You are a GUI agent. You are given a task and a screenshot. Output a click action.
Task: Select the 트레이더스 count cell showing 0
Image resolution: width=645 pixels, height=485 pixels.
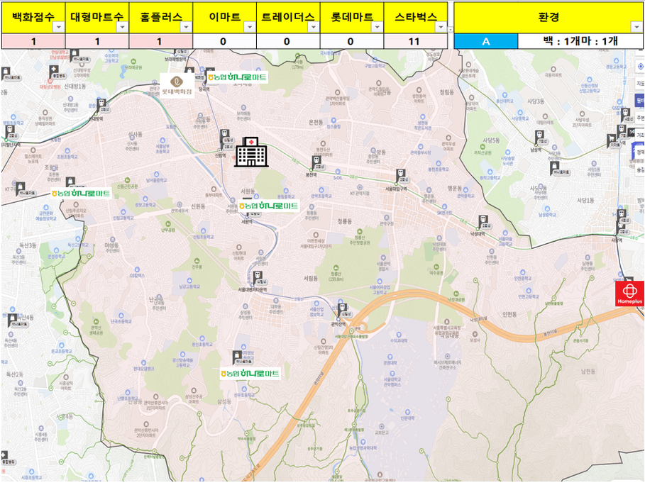(x=288, y=42)
